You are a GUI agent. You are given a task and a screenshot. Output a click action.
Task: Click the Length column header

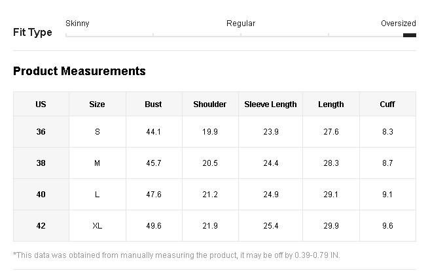click(330, 104)
